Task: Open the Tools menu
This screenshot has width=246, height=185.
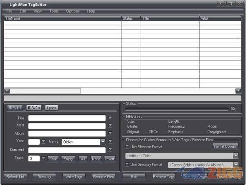Action: coord(54,11)
